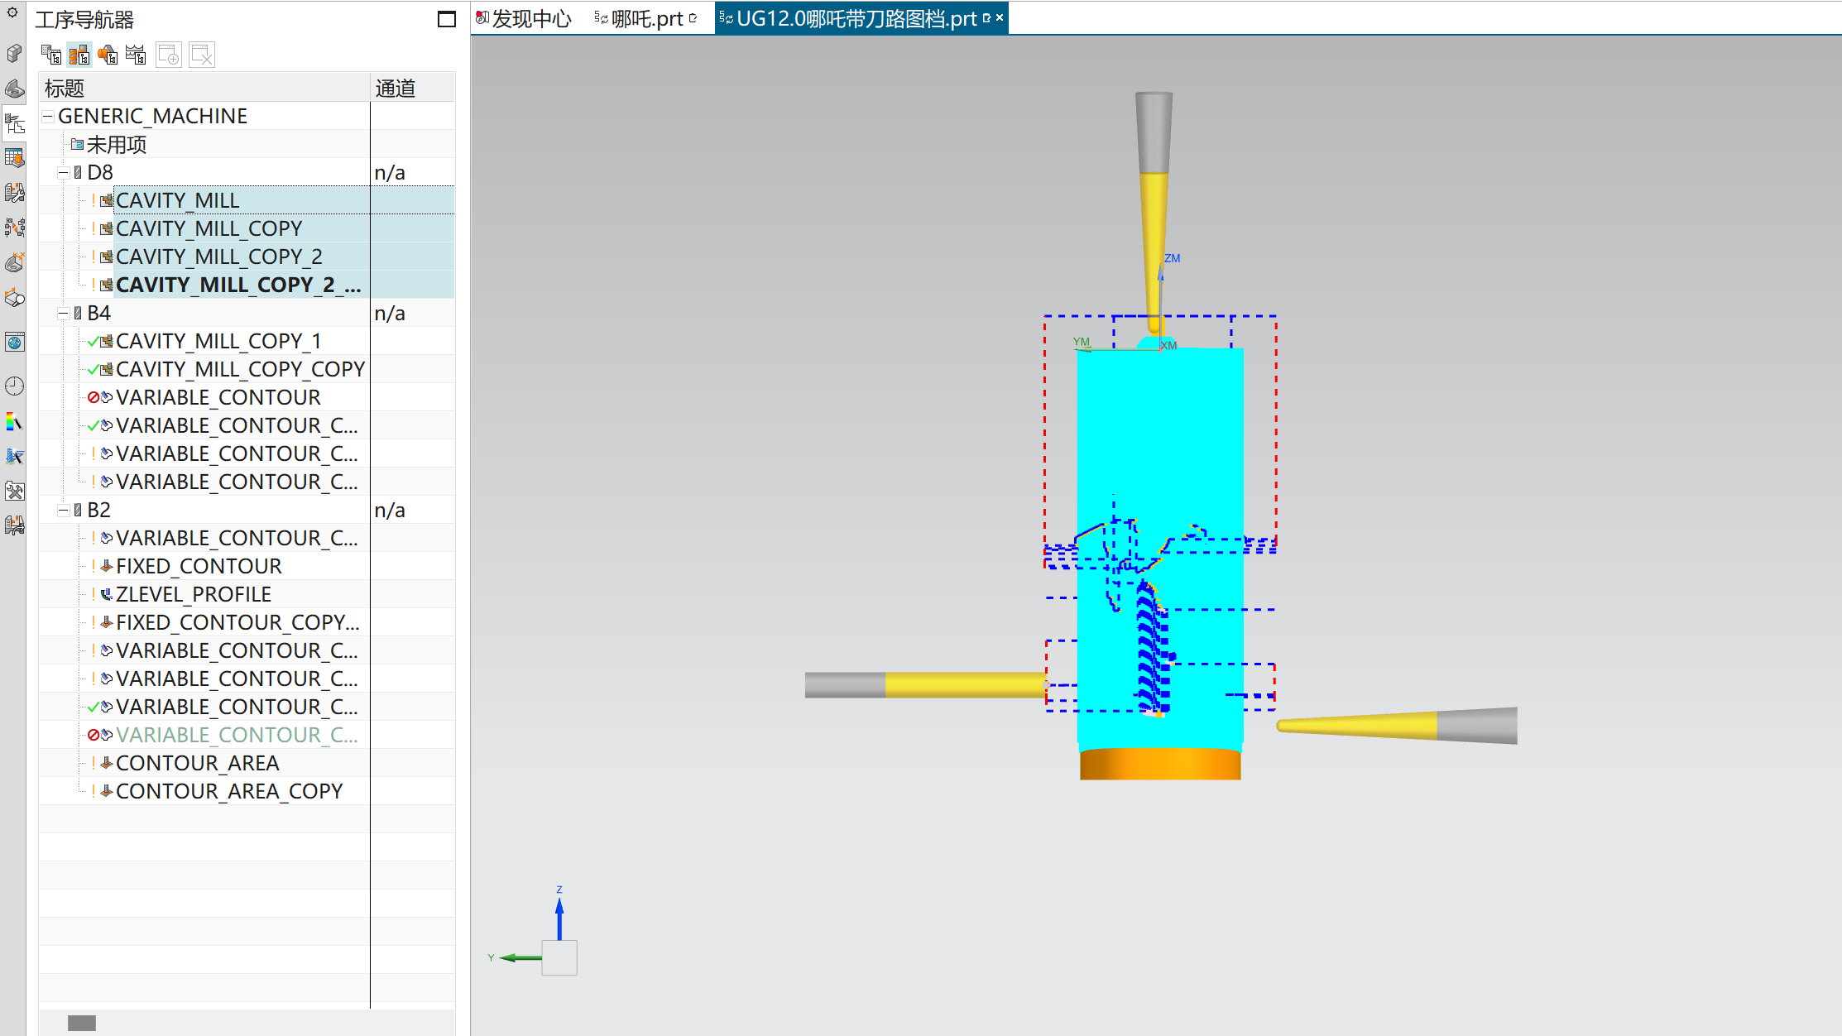The height and width of the screenshot is (1036, 1842).
Task: Select the CONTOUR_AREA_COPY operation
Action: pos(228,791)
